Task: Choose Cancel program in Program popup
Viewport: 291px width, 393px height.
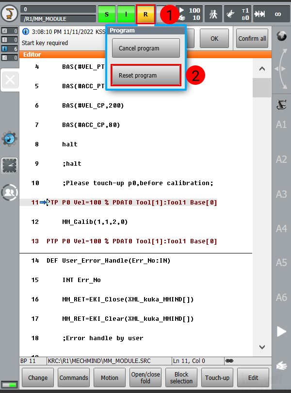Action: click(146, 48)
